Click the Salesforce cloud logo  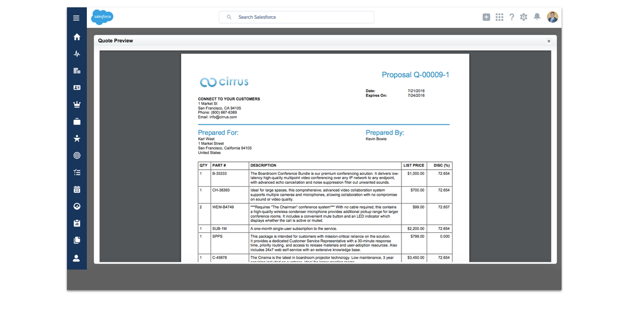[x=102, y=17]
